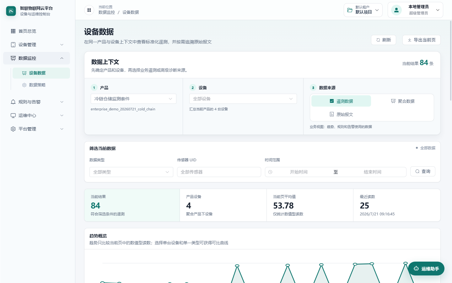Select 聚合数据 as data source

(403, 101)
